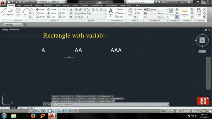
Task: Open the Unsaved Layer State dropdown
Action: tap(90, 13)
